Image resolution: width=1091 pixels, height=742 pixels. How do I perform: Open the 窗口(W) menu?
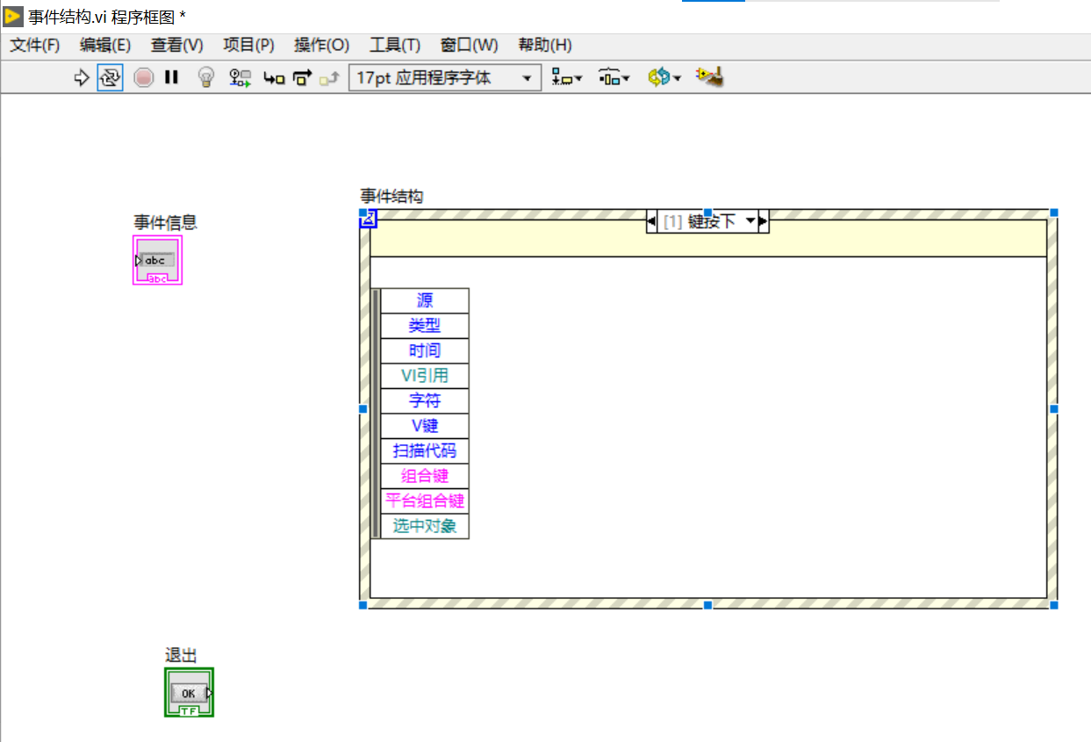[469, 45]
